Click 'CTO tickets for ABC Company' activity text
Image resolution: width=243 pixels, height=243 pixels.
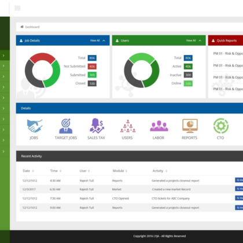[x=171, y=198]
